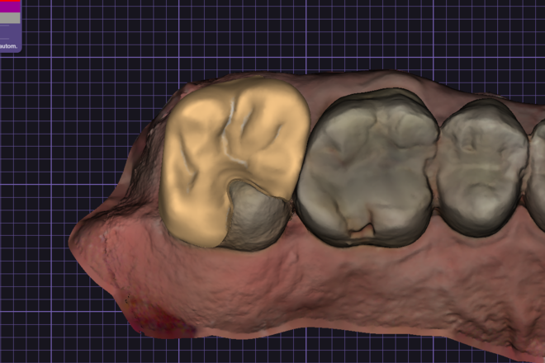
Task: Click the white central fissure on the crown
Action: click(x=231, y=139)
